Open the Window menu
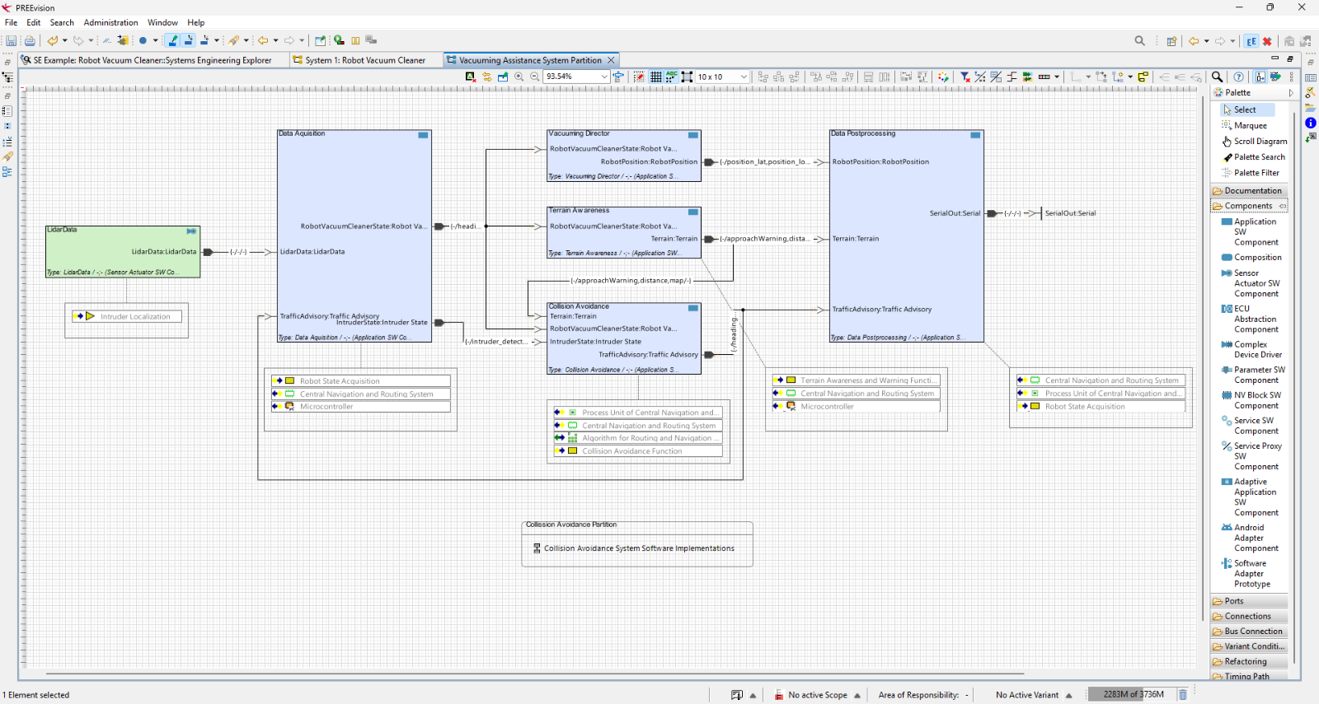This screenshot has height=704, width=1319. 162,22
